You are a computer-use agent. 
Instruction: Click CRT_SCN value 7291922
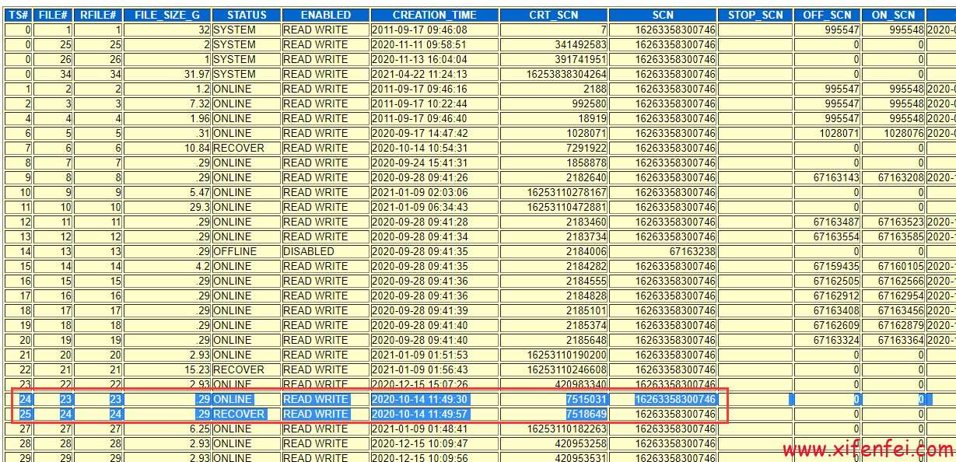(x=586, y=148)
